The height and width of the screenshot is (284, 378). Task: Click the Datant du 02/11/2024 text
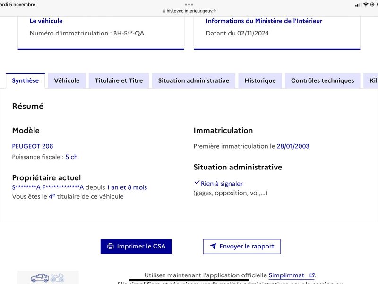237,33
